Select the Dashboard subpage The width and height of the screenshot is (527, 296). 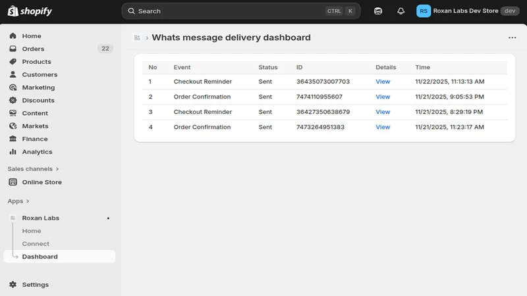(59, 257)
